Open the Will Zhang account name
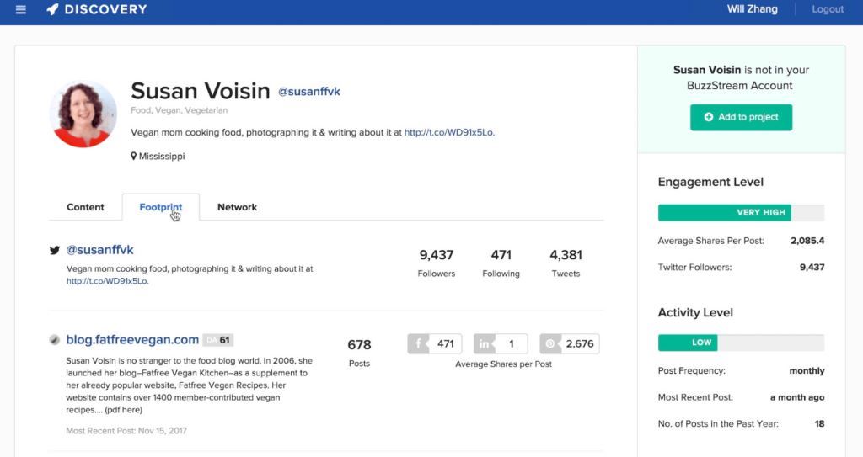Image resolution: width=863 pixels, height=457 pixels. pos(752,9)
